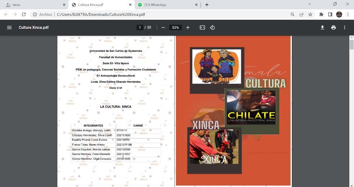View site information icon beside Archivo
This screenshot has height=187, width=354.
click(x=35, y=14)
